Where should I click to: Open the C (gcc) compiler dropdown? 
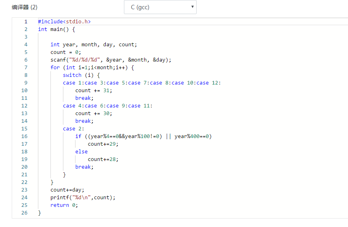(160, 7)
